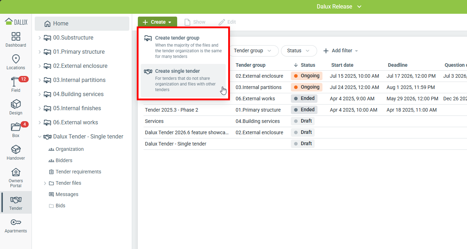Viewport: 467px width, 249px height.
Task: Click the Dalux logo
Action: (16, 22)
